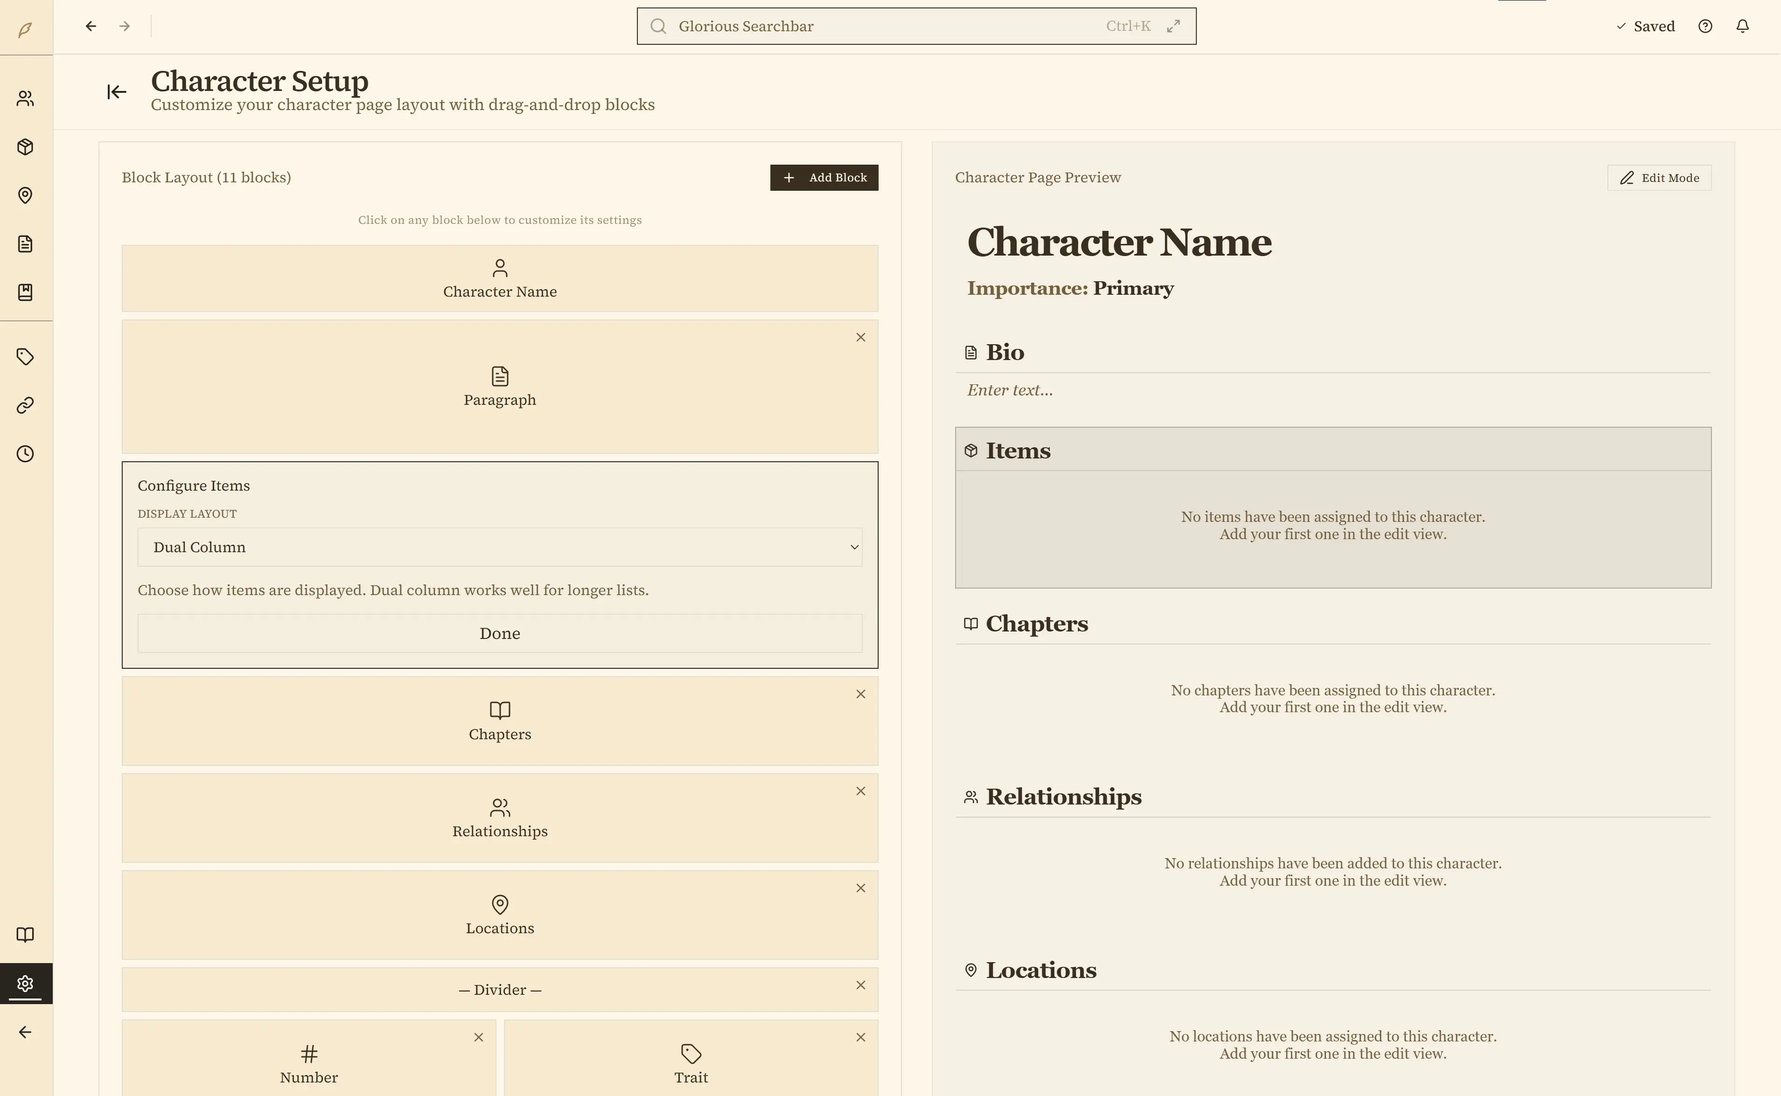This screenshot has height=1096, width=1781.
Task: Open the Tags panel in the sidebar
Action: 25,357
